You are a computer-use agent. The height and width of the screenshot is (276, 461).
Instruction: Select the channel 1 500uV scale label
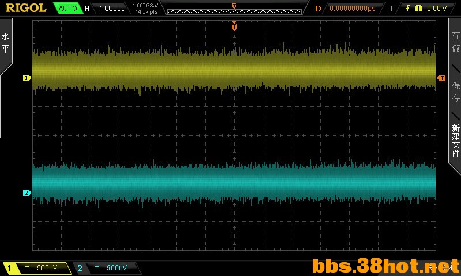[x=47, y=267]
